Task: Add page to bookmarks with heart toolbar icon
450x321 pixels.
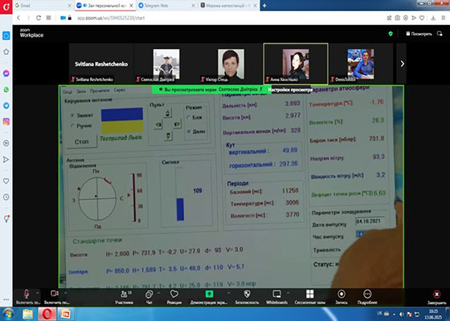Action: coord(422,18)
